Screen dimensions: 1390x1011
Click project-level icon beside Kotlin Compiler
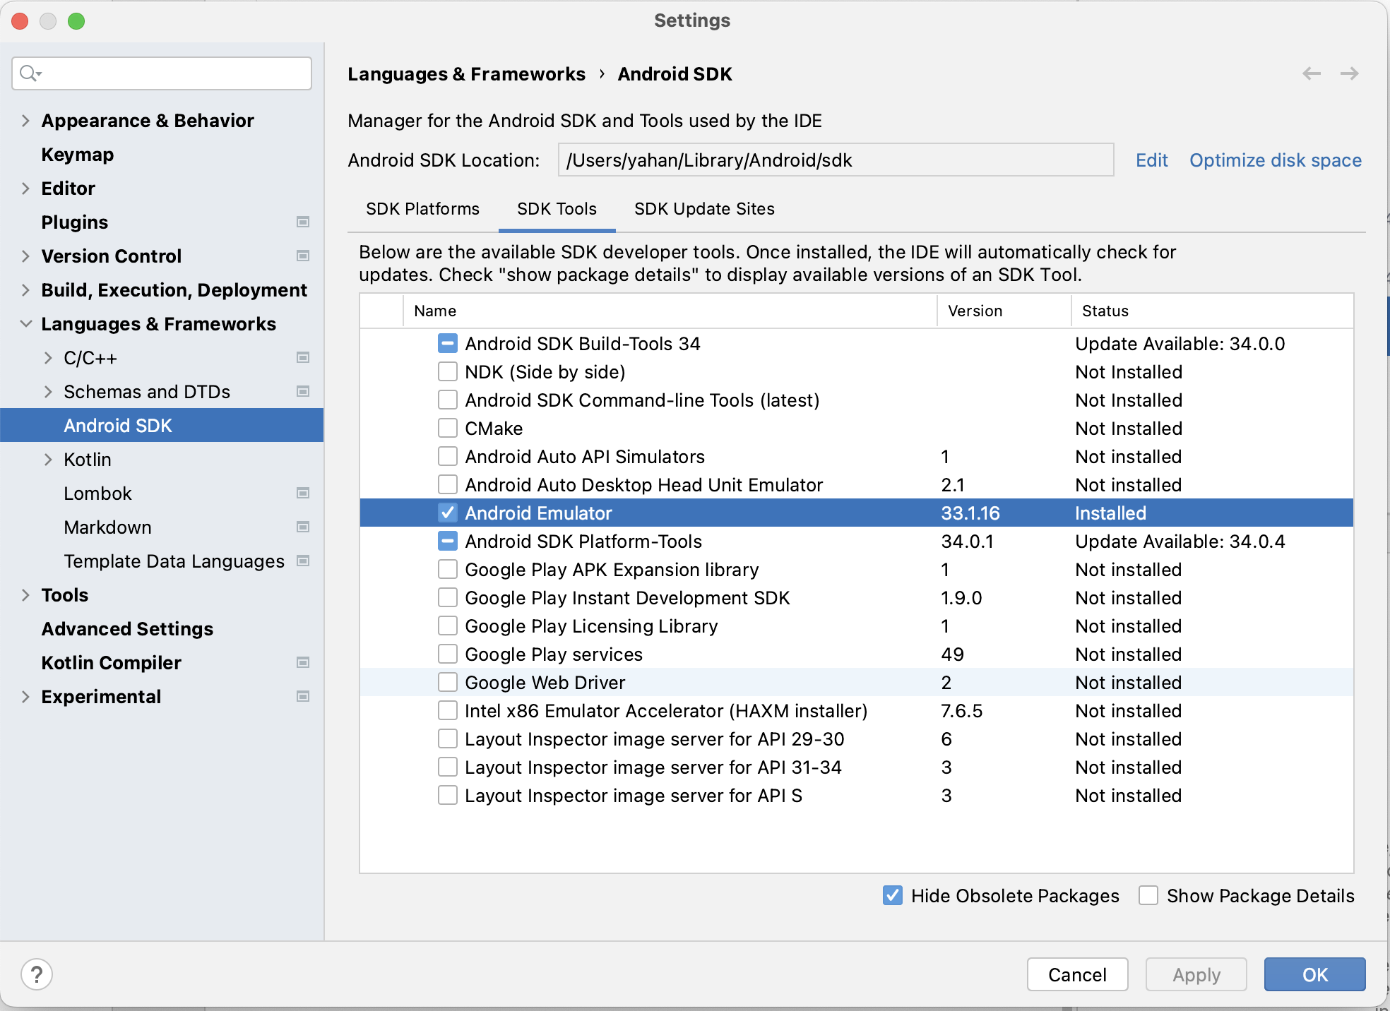pos(303,662)
